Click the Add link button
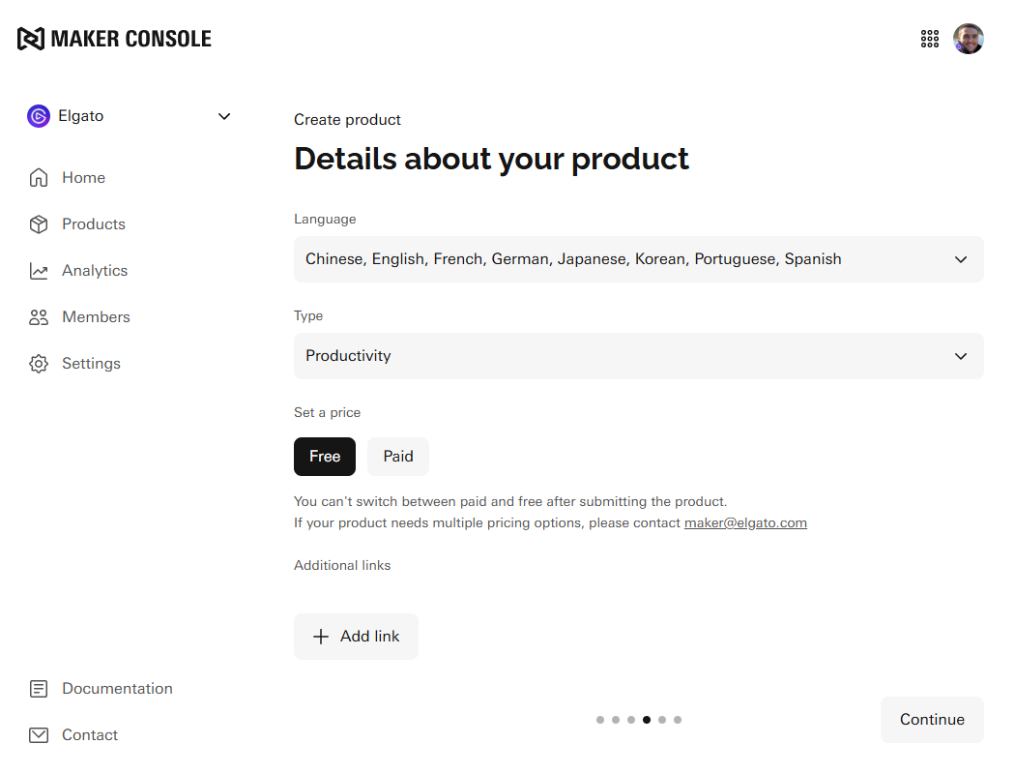The image size is (1015, 774). pyautogui.click(x=356, y=637)
